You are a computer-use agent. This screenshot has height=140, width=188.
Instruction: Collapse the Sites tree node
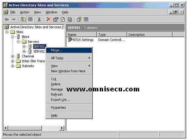7,32
